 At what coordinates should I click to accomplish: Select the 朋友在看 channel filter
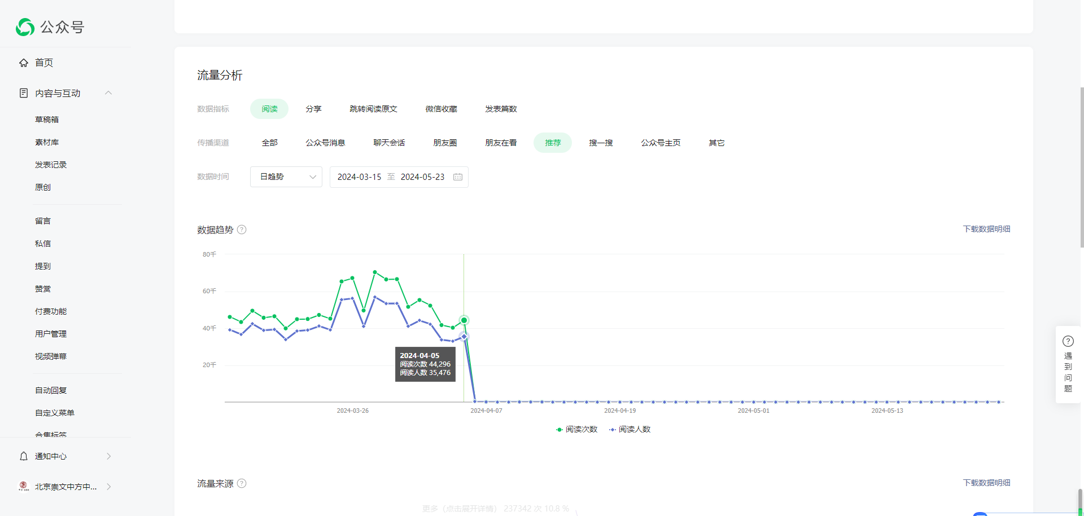coord(501,143)
